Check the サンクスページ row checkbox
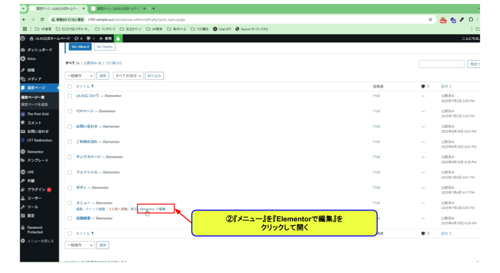 tap(70, 157)
